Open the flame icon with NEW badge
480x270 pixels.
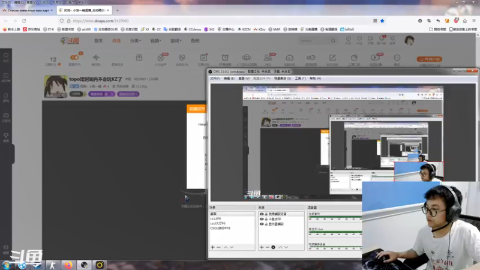[161, 59]
